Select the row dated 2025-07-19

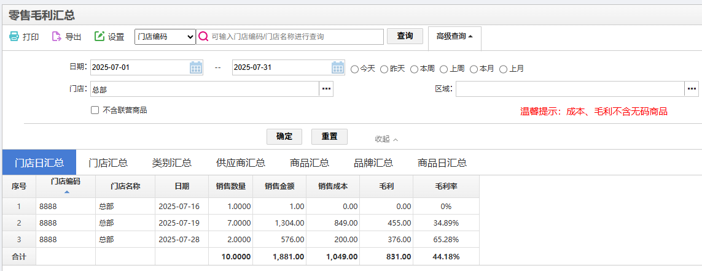point(241,223)
